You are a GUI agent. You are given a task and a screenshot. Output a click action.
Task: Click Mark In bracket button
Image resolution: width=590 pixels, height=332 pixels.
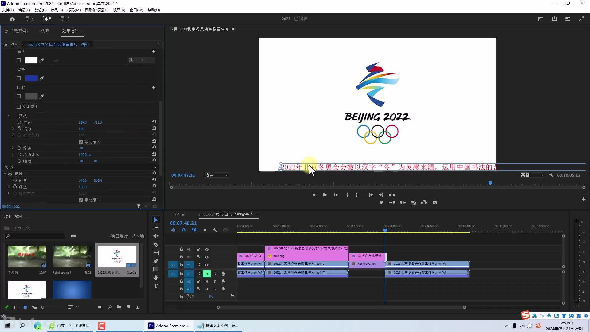(347, 195)
